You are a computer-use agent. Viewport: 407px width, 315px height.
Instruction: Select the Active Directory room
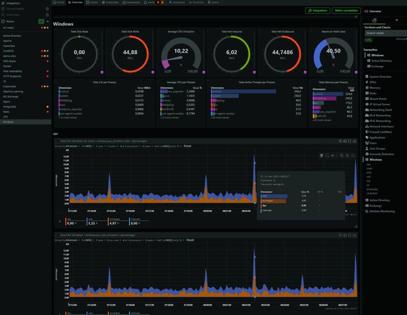(12, 36)
